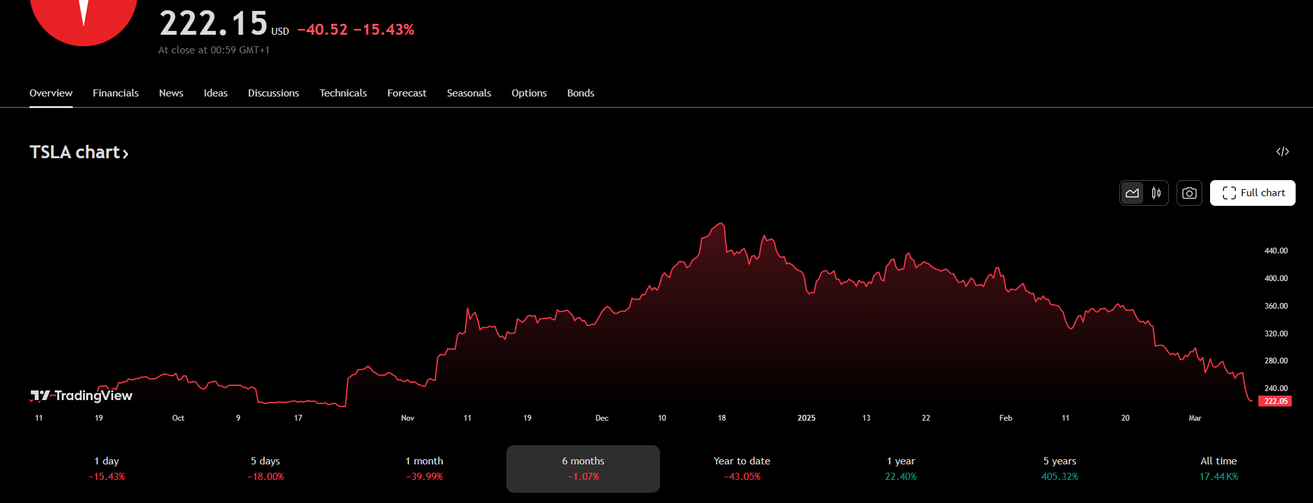Switch to the Financials tab
This screenshot has height=503, width=1313.
(x=116, y=93)
